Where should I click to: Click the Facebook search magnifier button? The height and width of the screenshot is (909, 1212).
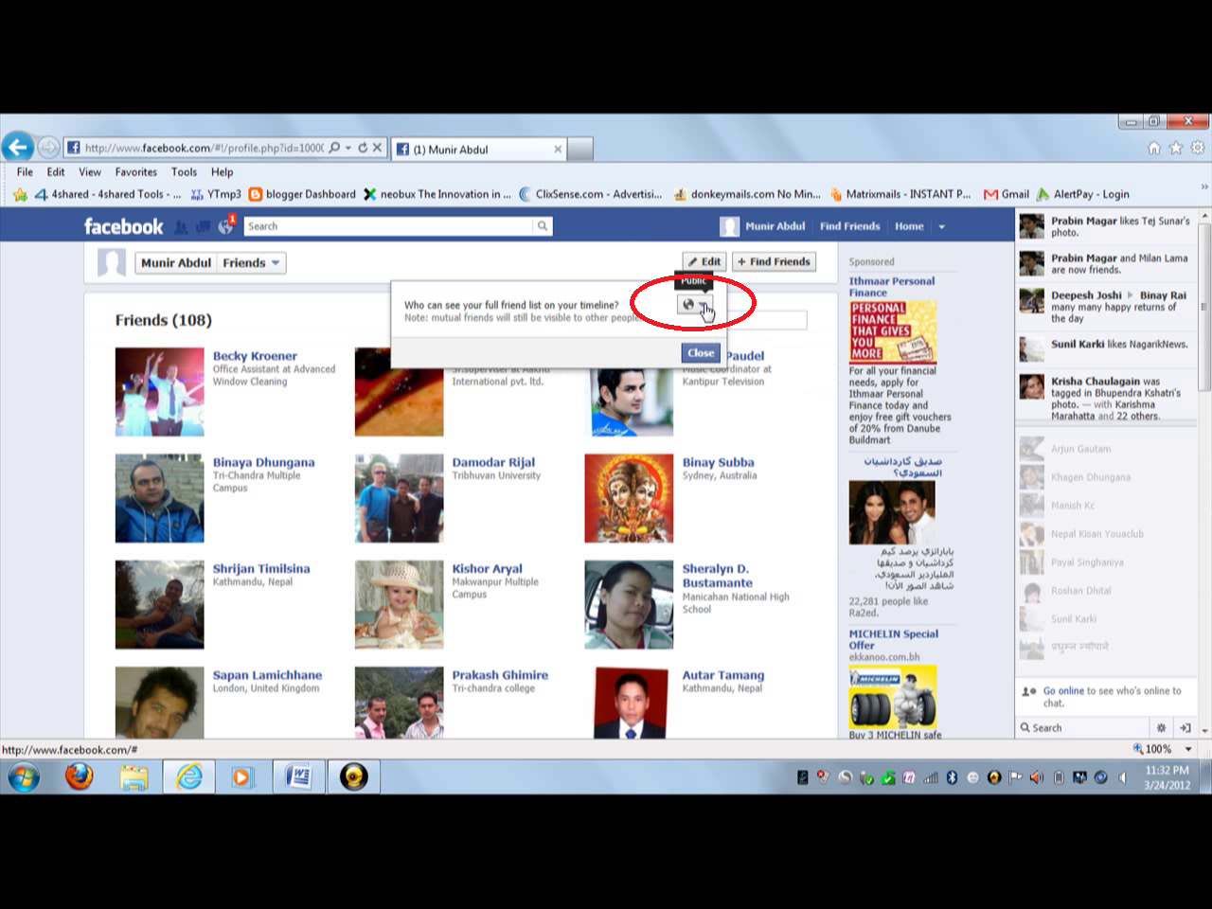click(x=543, y=226)
